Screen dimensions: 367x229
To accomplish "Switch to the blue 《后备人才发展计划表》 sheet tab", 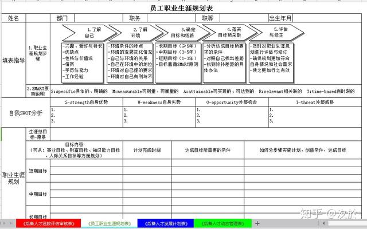I will tap(166, 223).
